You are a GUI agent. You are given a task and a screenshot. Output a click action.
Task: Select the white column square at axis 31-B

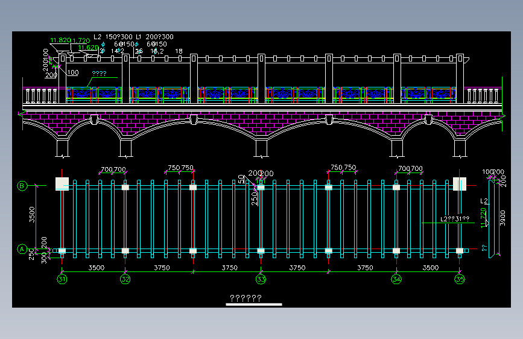[62, 184]
